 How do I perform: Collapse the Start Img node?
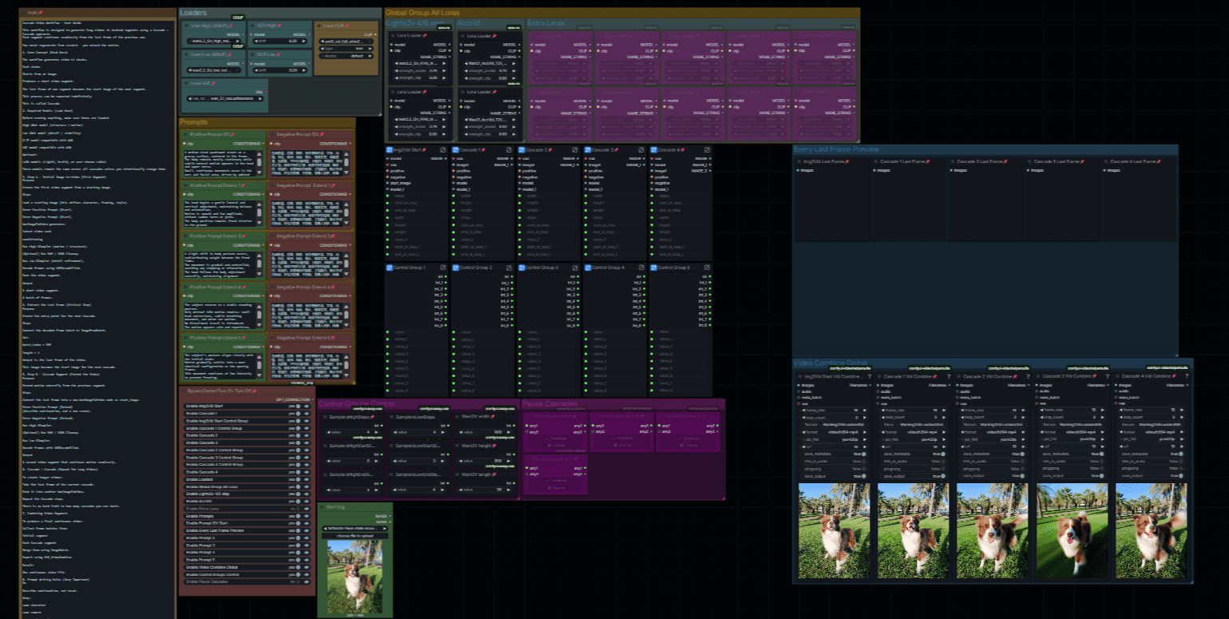(x=322, y=507)
